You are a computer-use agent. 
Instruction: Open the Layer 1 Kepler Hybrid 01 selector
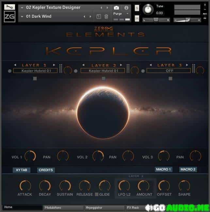click(x=35, y=71)
